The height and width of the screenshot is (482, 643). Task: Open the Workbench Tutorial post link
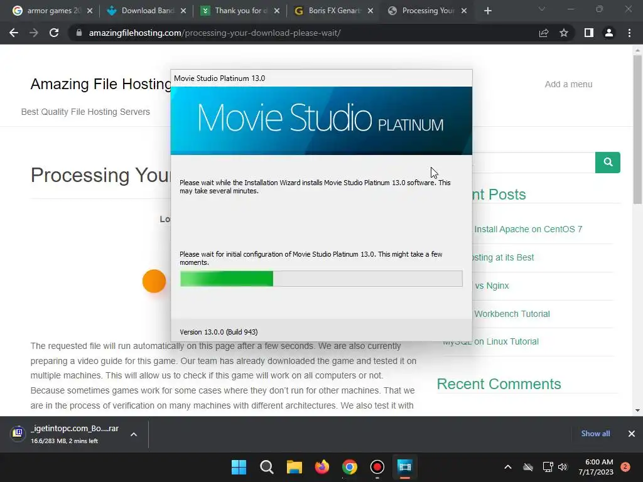(512, 314)
